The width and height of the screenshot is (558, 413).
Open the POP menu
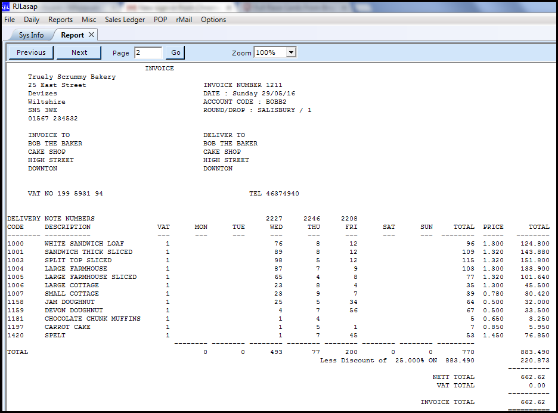coord(160,20)
